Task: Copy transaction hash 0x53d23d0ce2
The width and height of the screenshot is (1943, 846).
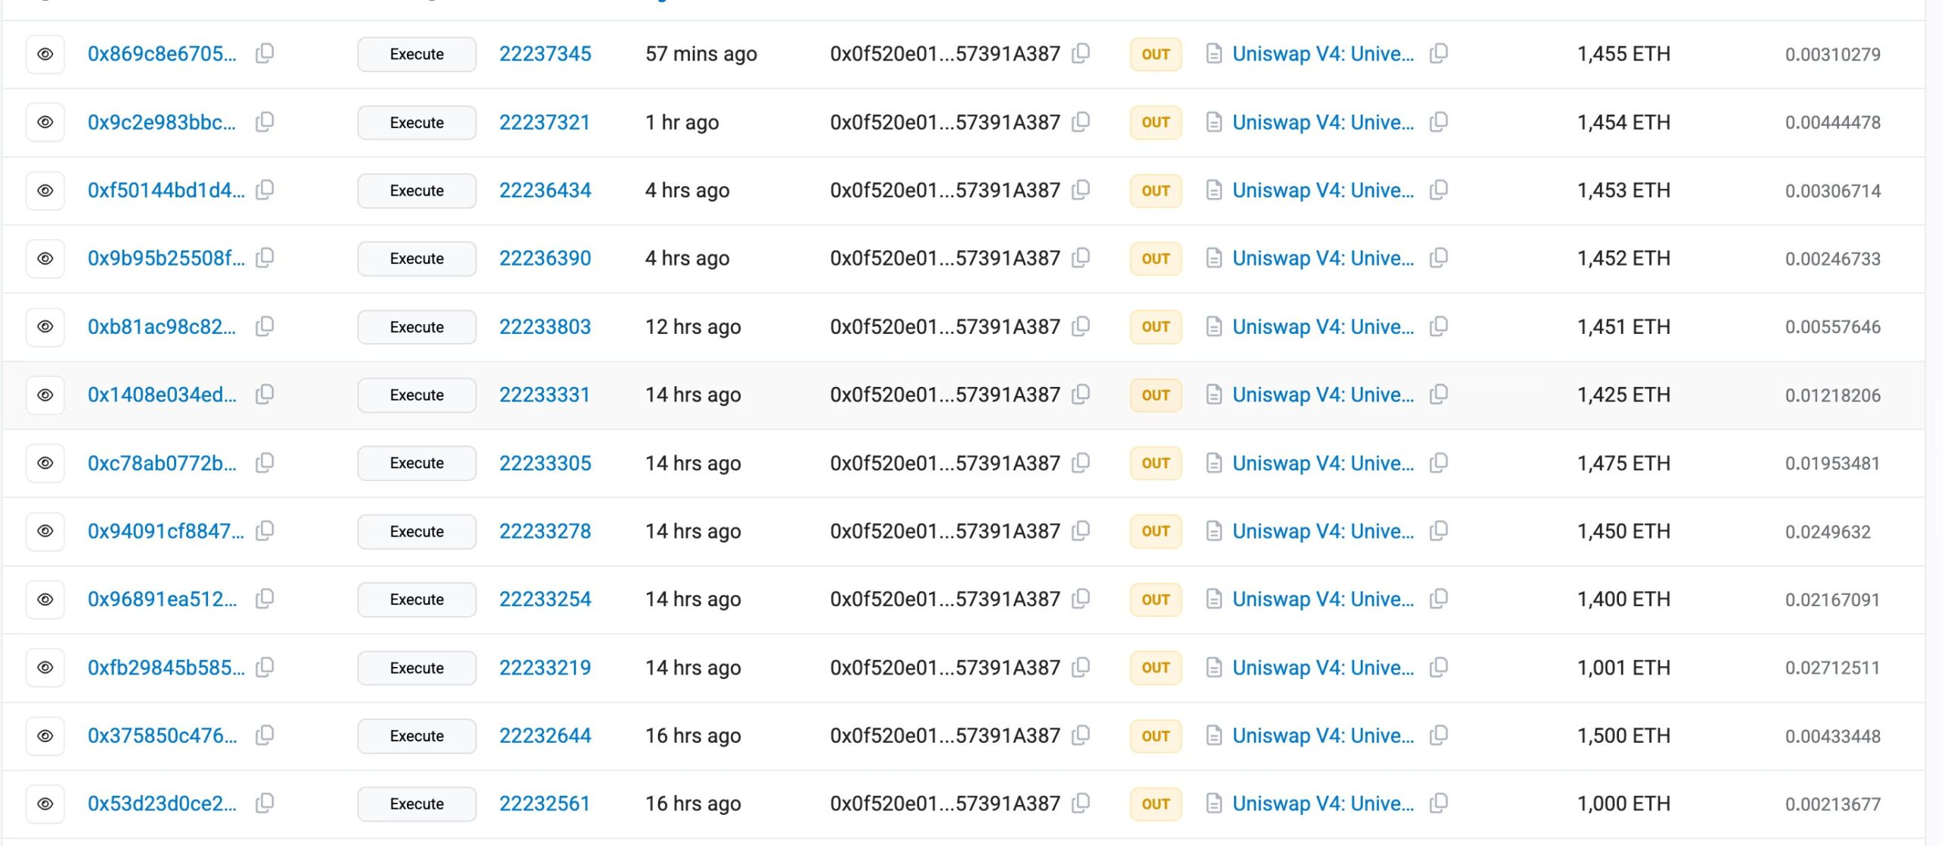Action: click(264, 803)
